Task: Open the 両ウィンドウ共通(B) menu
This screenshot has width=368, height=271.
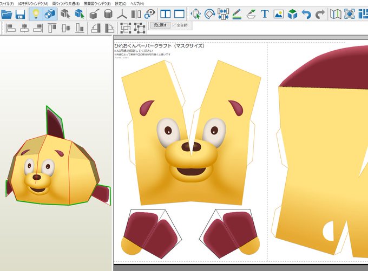Action: 66,4
